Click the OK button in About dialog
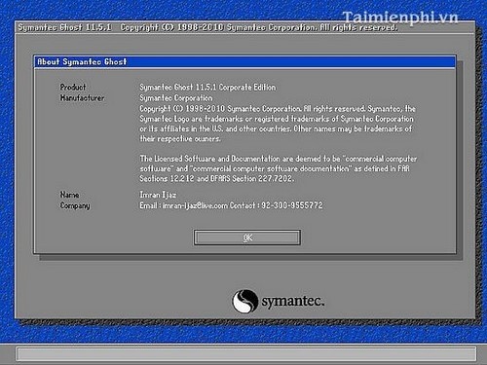 coord(247,237)
